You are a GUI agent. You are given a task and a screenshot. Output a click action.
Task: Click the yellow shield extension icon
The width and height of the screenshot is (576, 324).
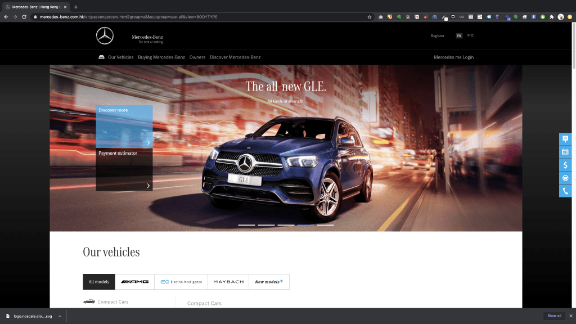390,17
